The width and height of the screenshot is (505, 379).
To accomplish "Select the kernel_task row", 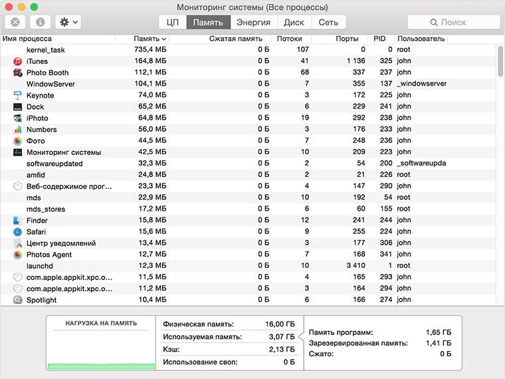I will pos(248,50).
